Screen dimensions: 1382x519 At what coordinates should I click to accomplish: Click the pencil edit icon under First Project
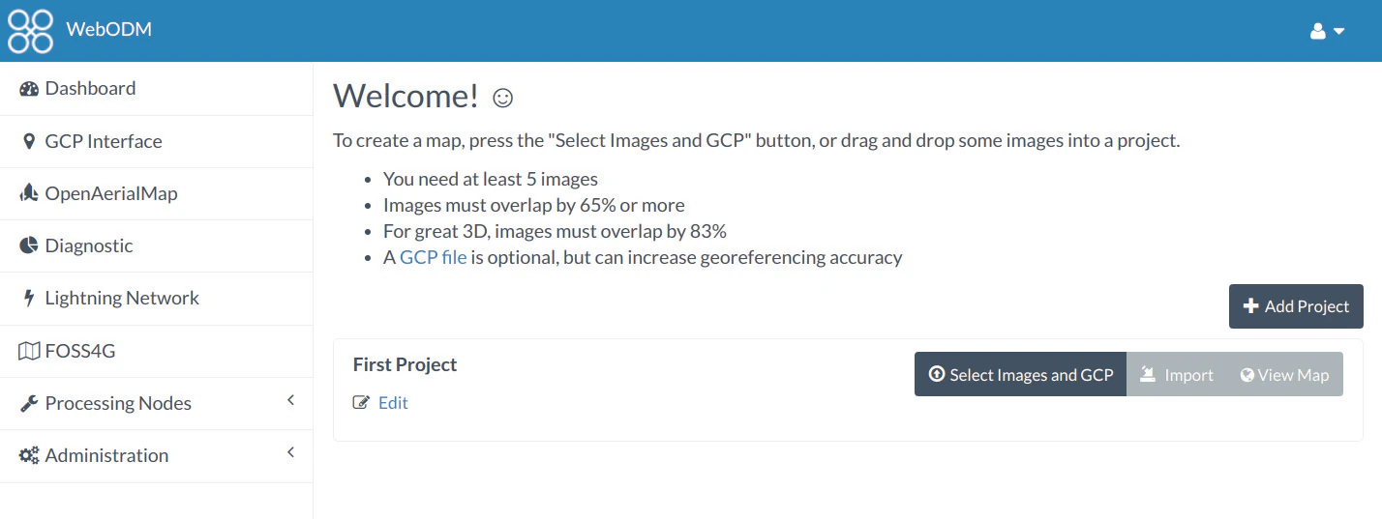point(361,403)
